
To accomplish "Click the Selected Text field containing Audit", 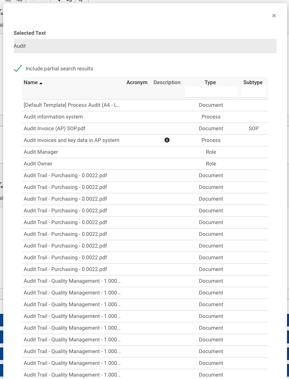I will click(x=145, y=46).
